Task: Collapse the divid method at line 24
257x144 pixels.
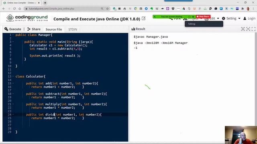Action: point(13,115)
